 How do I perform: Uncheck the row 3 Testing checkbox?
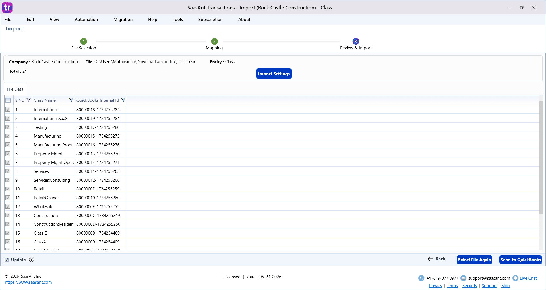[8, 127]
